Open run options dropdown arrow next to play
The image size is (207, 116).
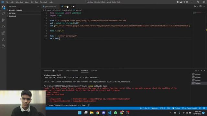197,6
